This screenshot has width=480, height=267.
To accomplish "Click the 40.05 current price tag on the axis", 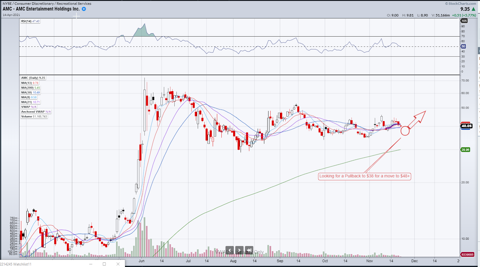I will click(x=466, y=126).
